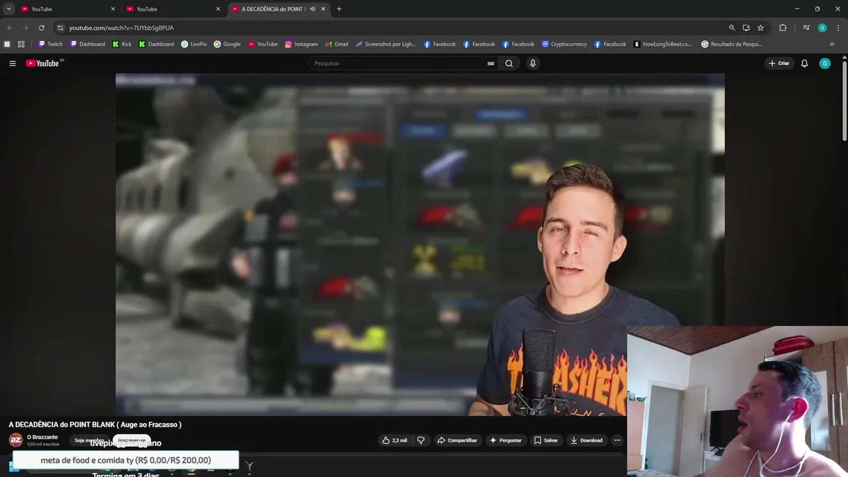The height and width of the screenshot is (477, 848).
Task: Open the YouTube hamburger guide menu
Action: [x=13, y=64]
